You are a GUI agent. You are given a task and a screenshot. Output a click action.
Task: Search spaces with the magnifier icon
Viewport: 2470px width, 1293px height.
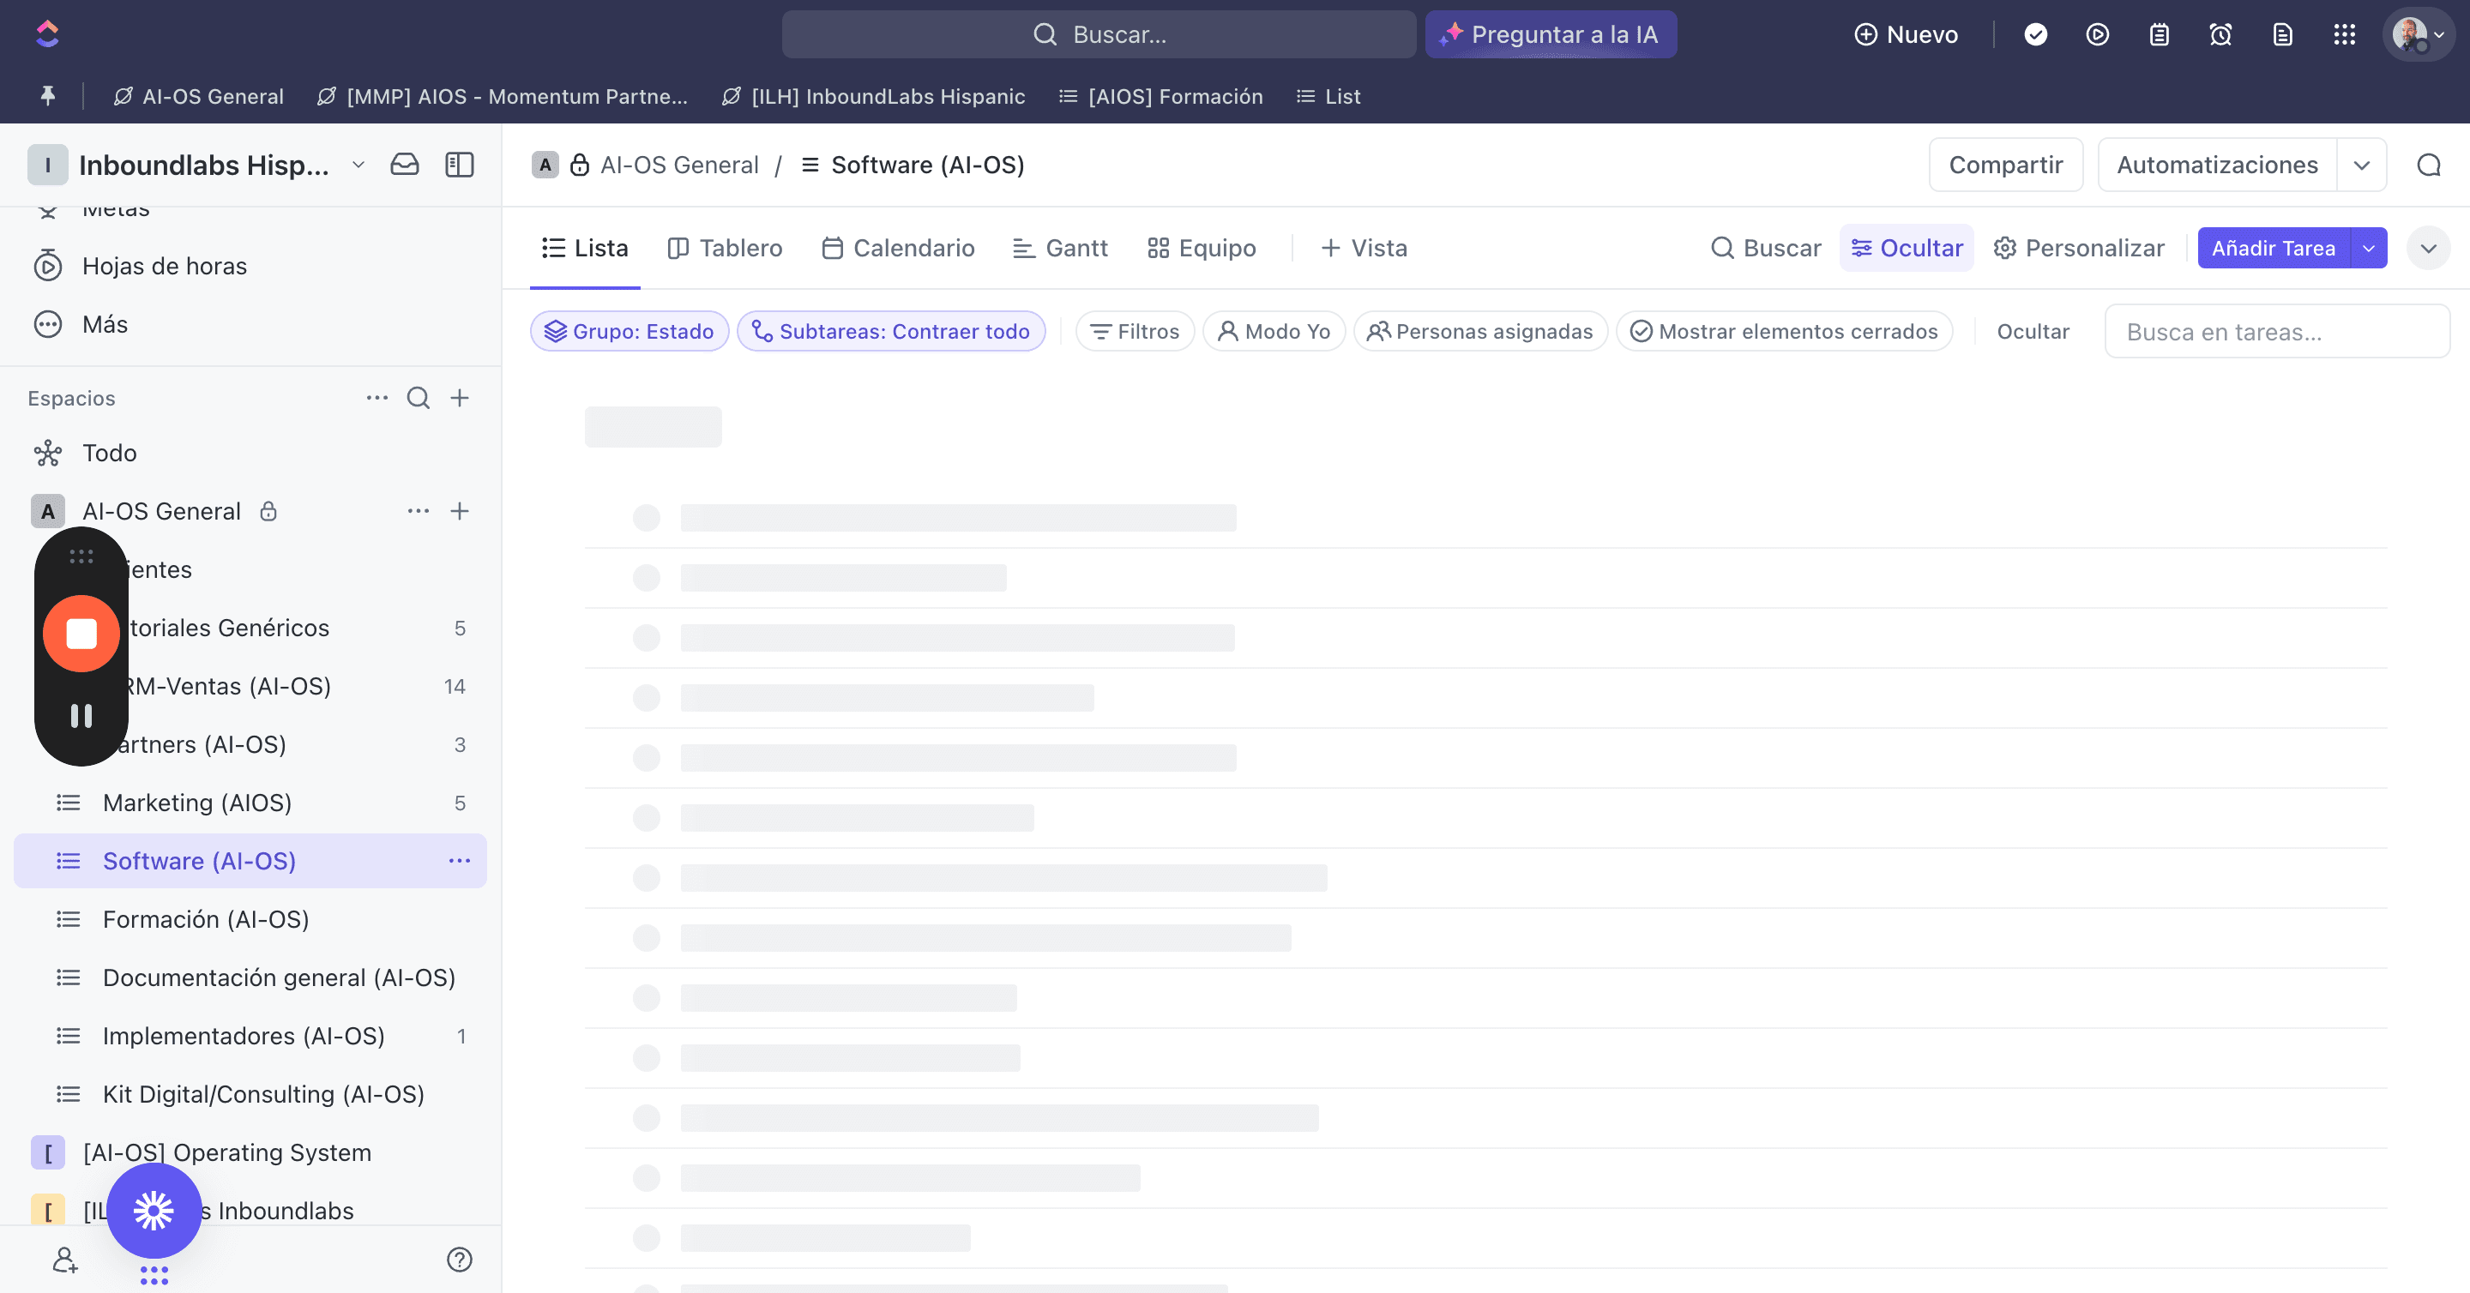[418, 398]
